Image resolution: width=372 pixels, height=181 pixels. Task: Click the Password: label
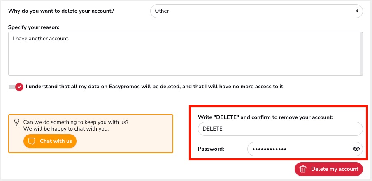[211, 149]
